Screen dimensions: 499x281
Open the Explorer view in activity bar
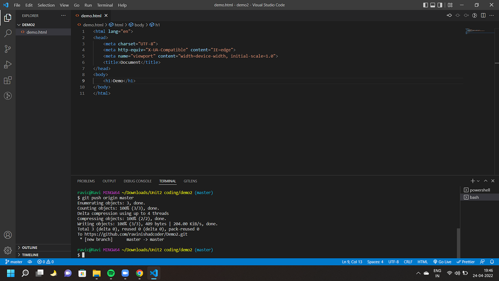tap(7, 17)
